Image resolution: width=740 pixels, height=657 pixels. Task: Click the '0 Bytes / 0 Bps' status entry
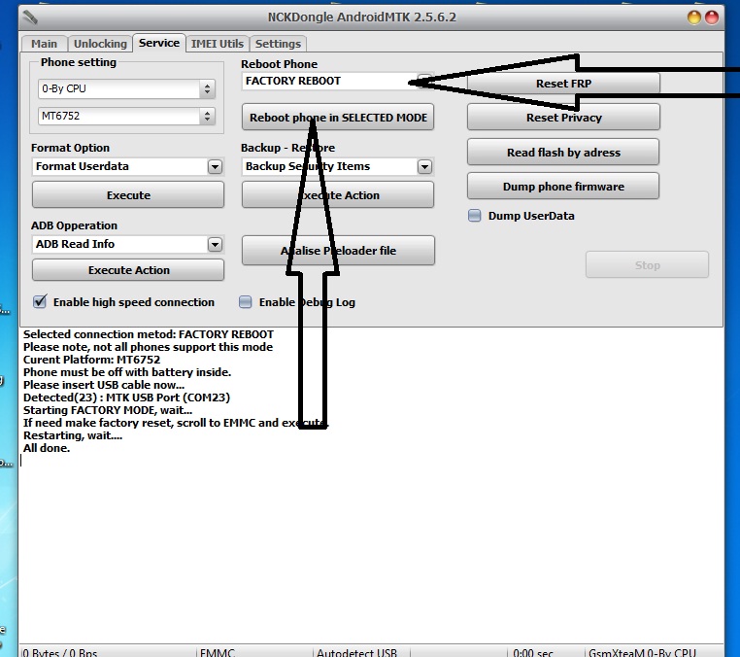pos(60,653)
